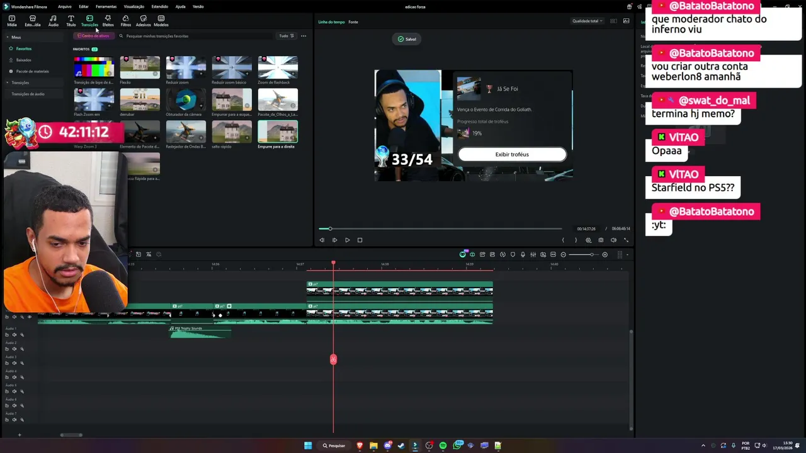
Task: Click the mark-in bracket icon
Action: pyautogui.click(x=563, y=240)
